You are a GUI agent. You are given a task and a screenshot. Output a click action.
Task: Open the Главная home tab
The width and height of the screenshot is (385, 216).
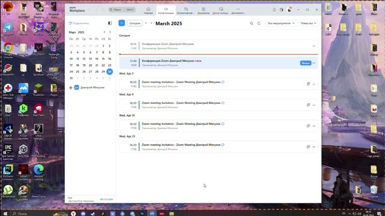coord(149,11)
